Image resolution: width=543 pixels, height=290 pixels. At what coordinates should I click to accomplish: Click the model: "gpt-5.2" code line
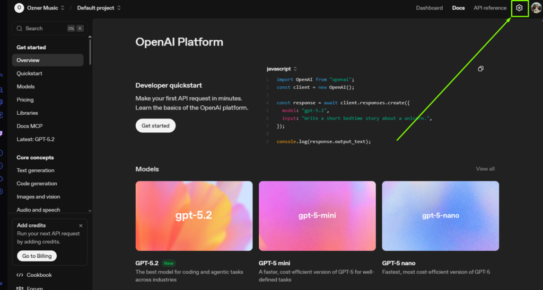[x=305, y=111]
